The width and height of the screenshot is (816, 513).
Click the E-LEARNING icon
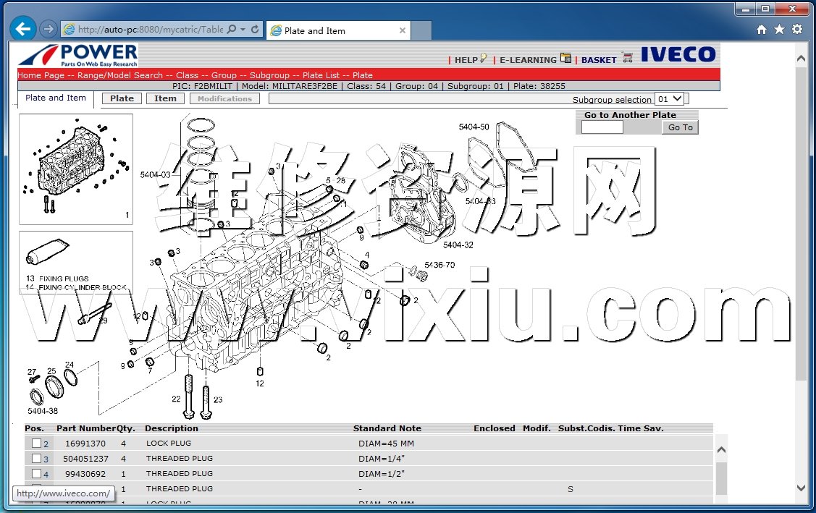(x=565, y=59)
